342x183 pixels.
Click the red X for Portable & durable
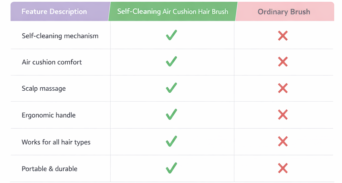(283, 168)
